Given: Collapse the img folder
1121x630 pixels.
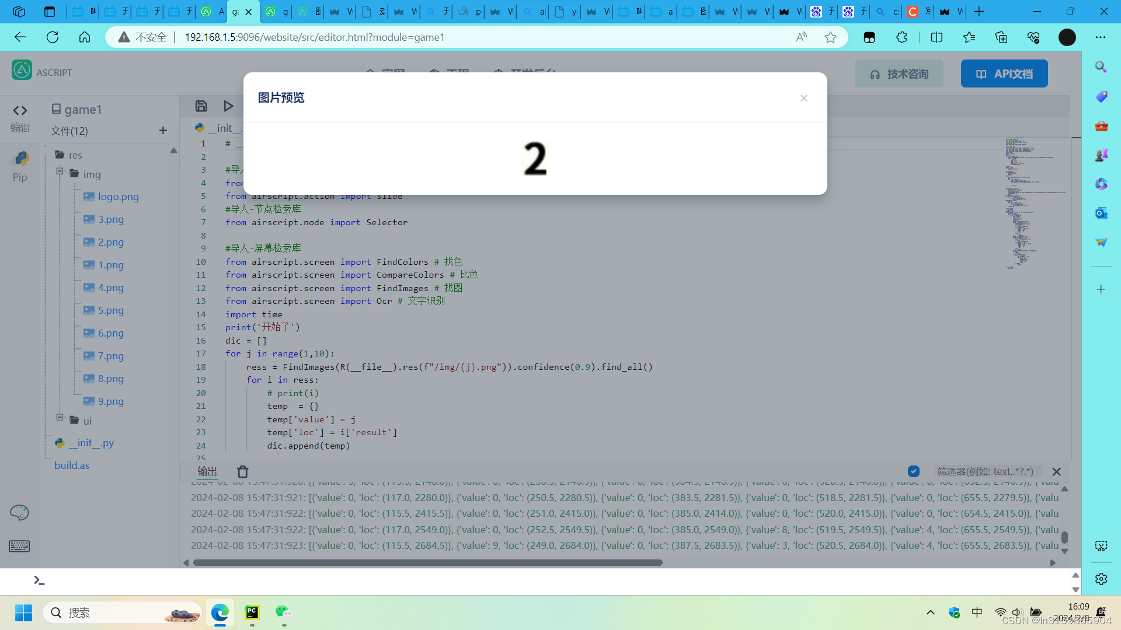Looking at the screenshot, I should tap(59, 171).
